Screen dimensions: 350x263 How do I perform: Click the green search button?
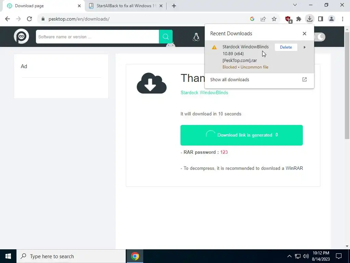click(x=166, y=37)
